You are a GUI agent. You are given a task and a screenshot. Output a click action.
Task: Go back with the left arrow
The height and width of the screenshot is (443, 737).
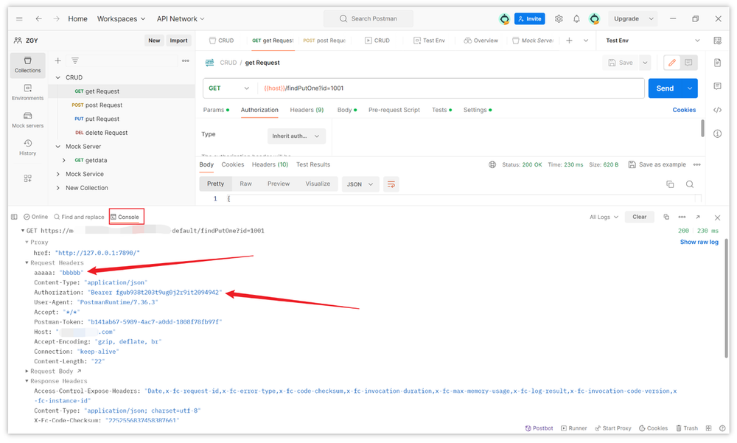click(38, 19)
